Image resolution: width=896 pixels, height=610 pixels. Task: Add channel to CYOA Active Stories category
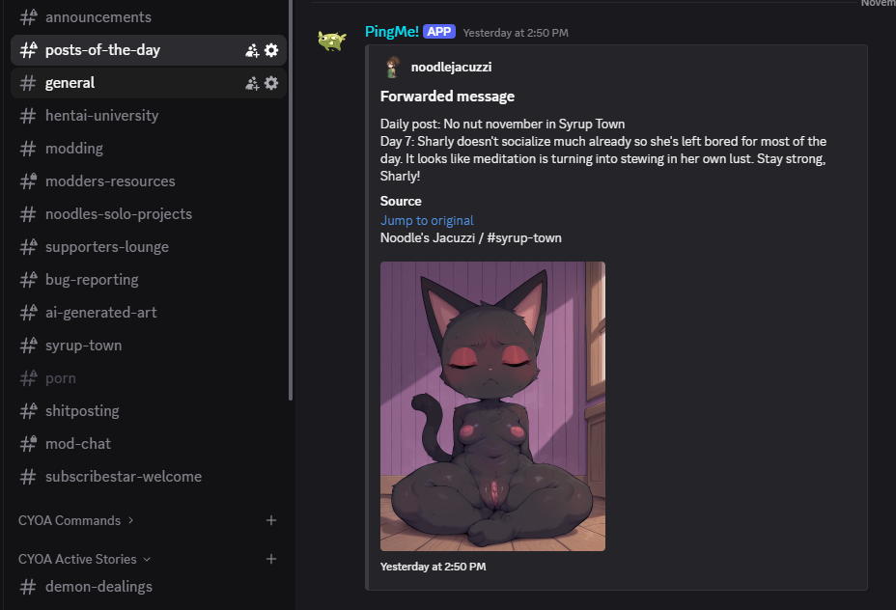click(x=271, y=559)
